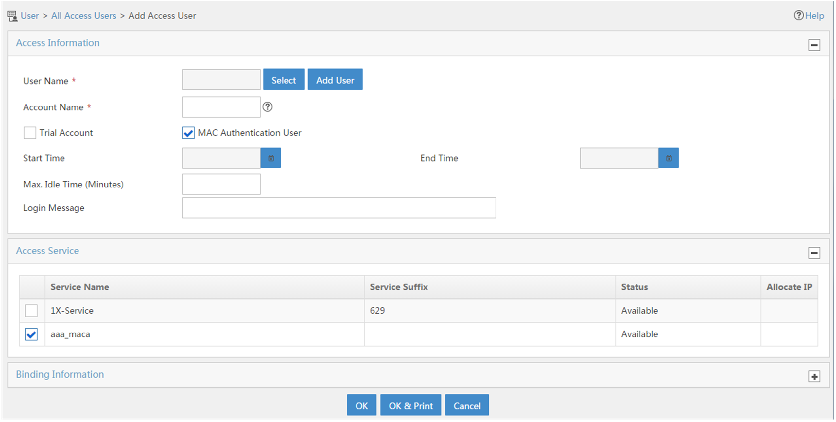Focus the Login Message text box

click(x=339, y=208)
